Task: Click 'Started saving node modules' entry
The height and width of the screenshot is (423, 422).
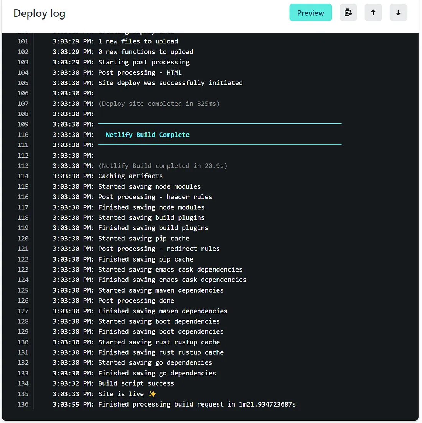Action: click(x=150, y=186)
